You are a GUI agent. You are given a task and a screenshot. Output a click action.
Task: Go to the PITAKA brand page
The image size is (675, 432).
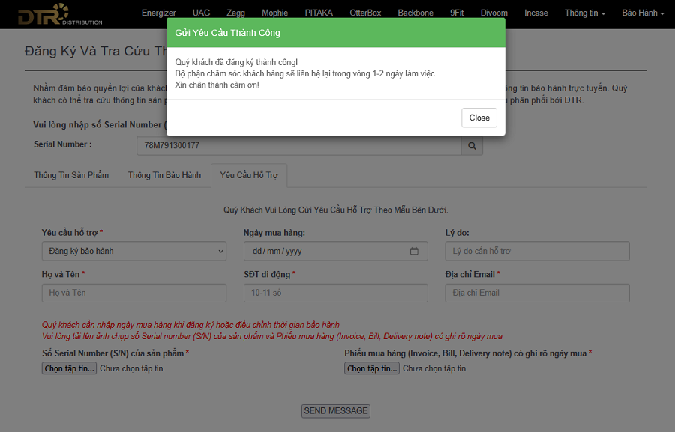[x=319, y=13]
